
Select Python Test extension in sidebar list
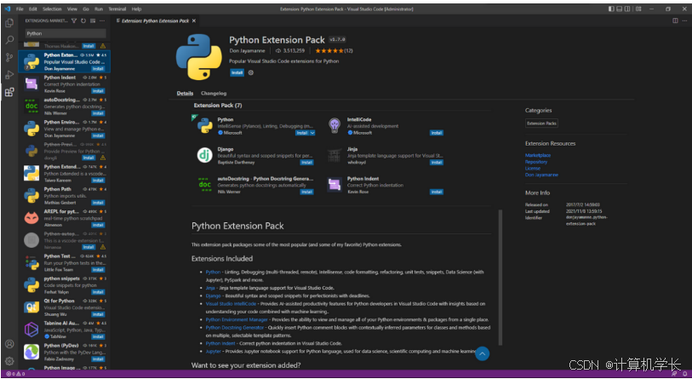pos(65,263)
